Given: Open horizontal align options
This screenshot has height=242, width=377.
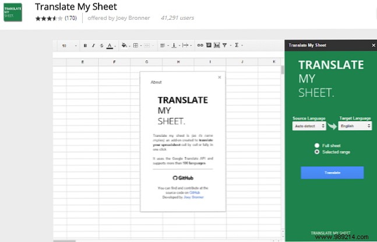Looking at the screenshot, I should (x=163, y=45).
